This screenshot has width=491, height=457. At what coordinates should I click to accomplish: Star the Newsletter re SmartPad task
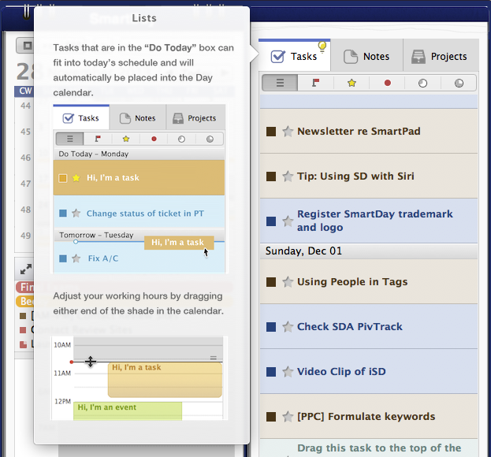coord(288,132)
